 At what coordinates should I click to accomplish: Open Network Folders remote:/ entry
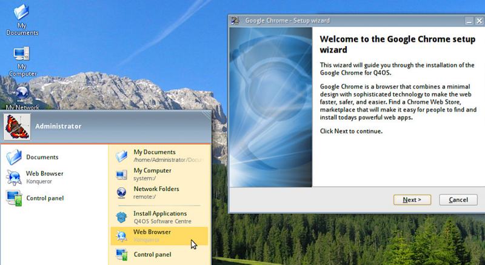tap(159, 193)
